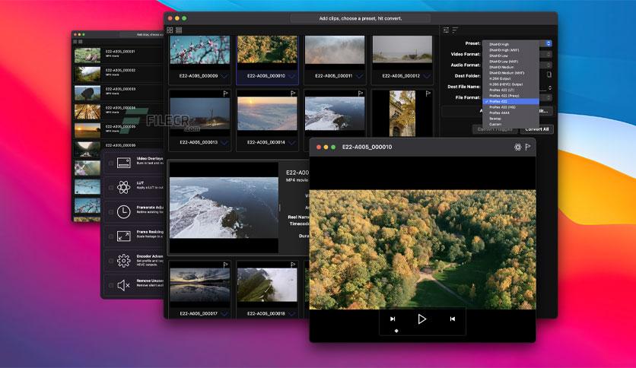Flag clip E22-A005_000018

coord(293,265)
